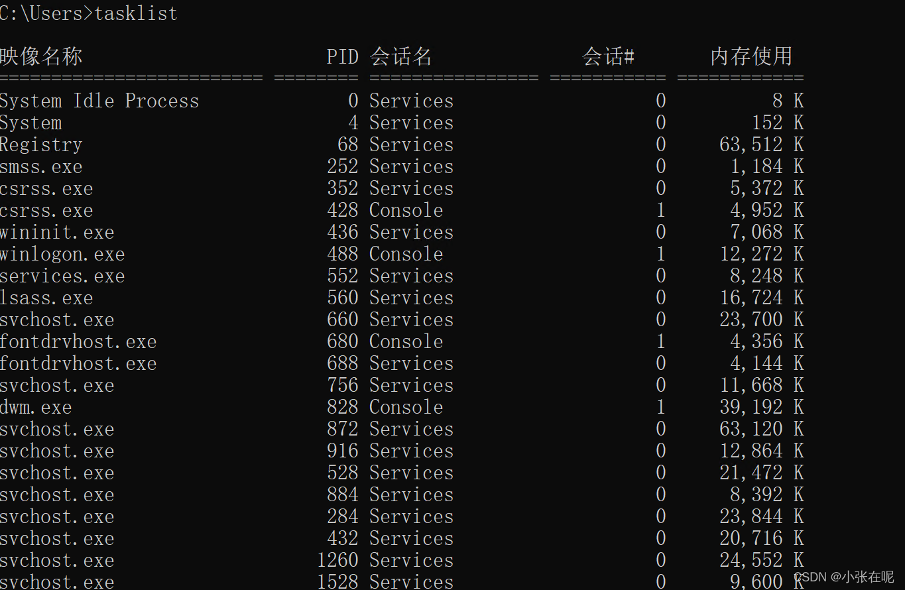905x590 pixels.
Task: Click fontdrvhost.exe with PID 688
Action: click(x=78, y=363)
